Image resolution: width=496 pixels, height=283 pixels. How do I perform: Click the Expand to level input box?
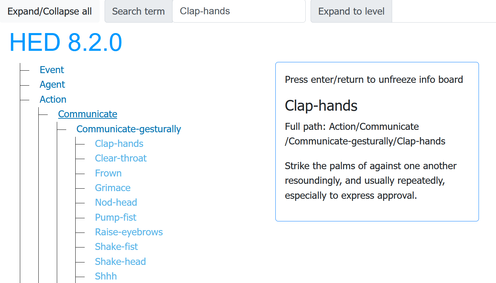(443, 11)
